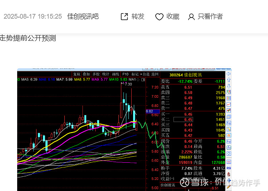Toggle the small panel icon beside MA labels

143,80
